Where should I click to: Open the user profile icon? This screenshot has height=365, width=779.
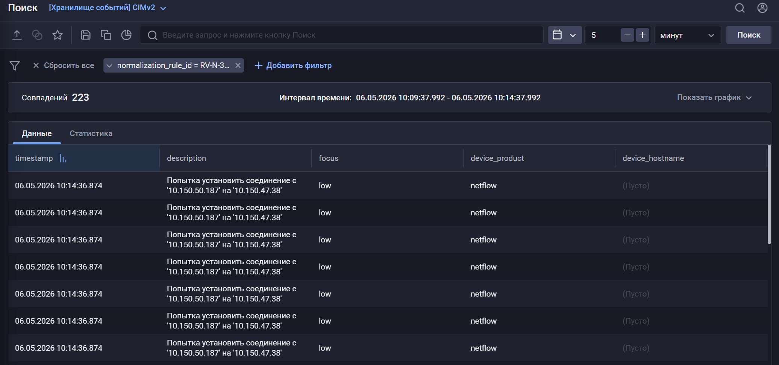[x=762, y=8]
